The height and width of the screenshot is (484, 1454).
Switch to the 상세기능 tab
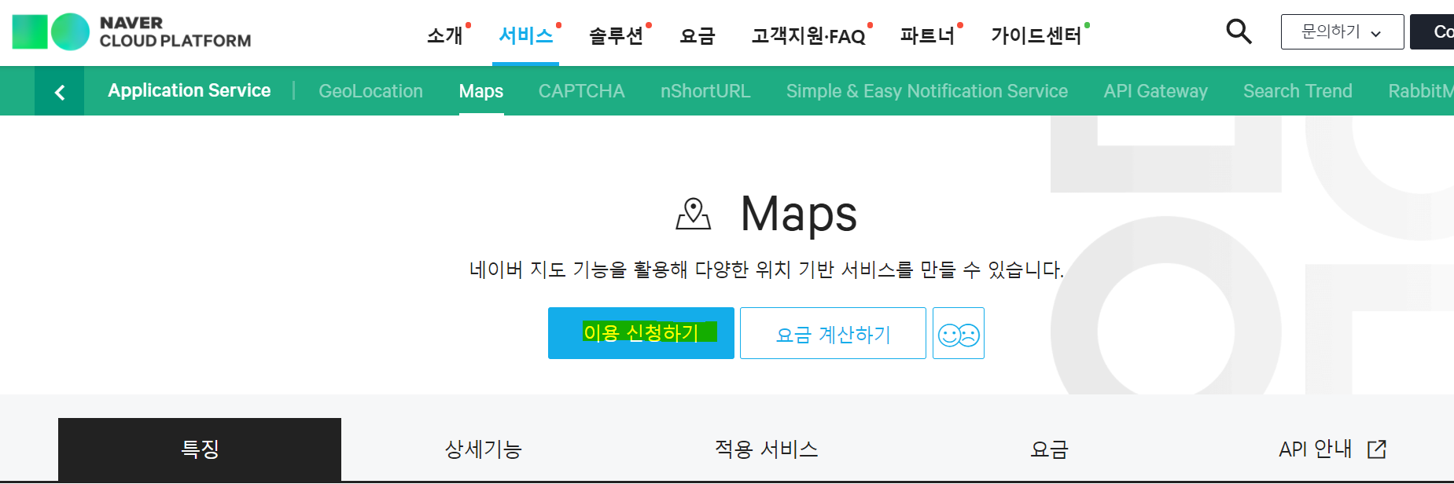point(483,449)
